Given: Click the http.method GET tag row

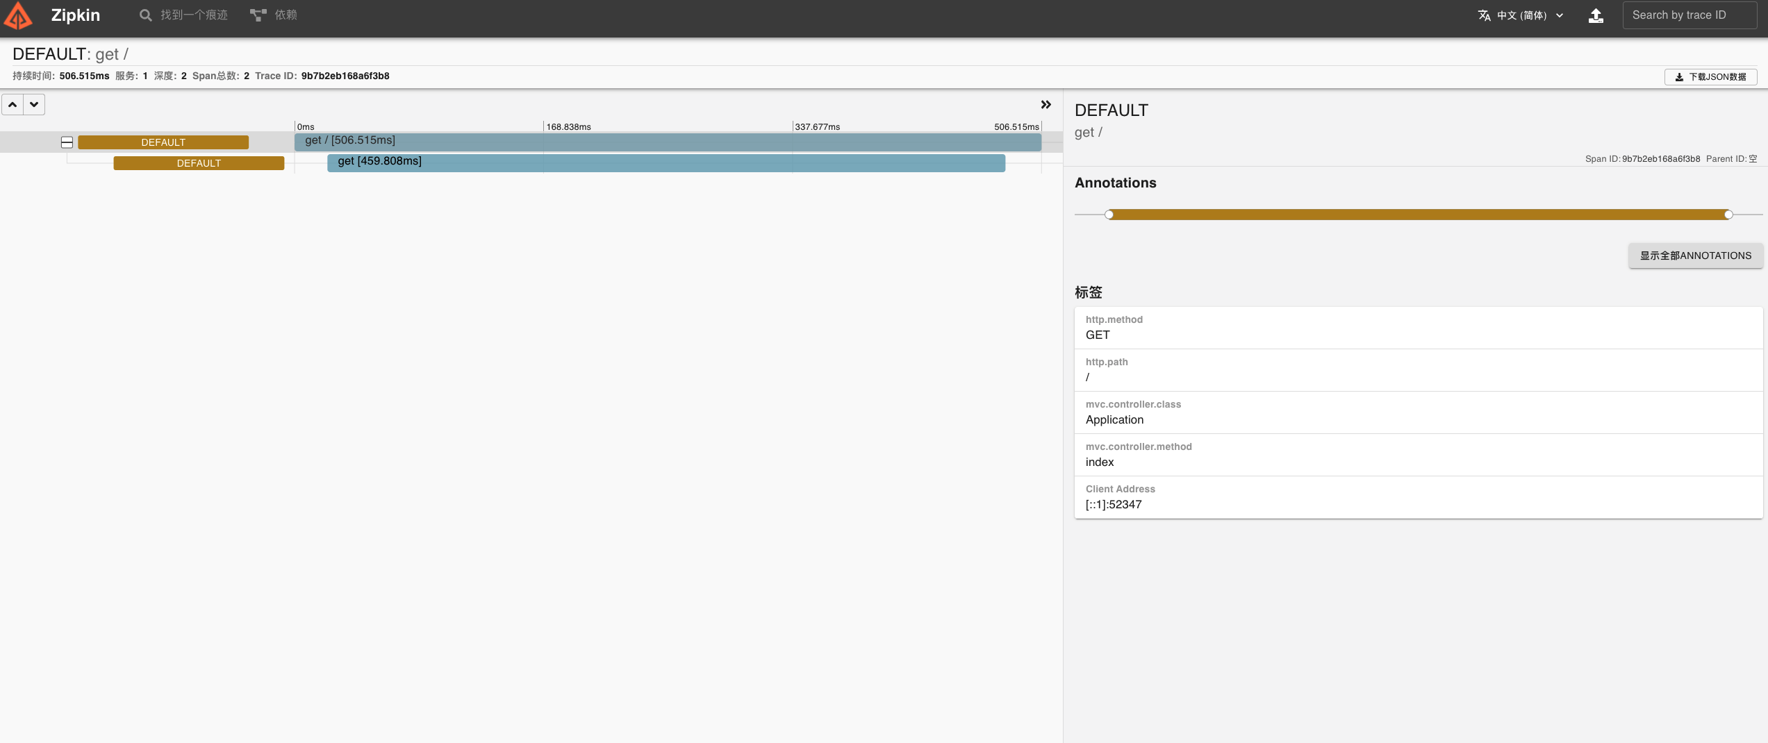Looking at the screenshot, I should (1419, 328).
